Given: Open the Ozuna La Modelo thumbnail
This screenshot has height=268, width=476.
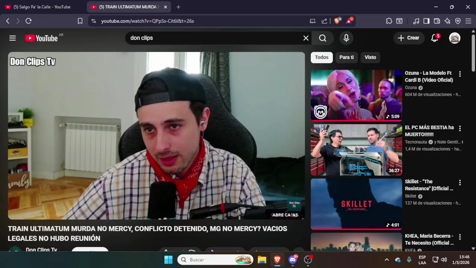Looking at the screenshot, I should point(356,95).
